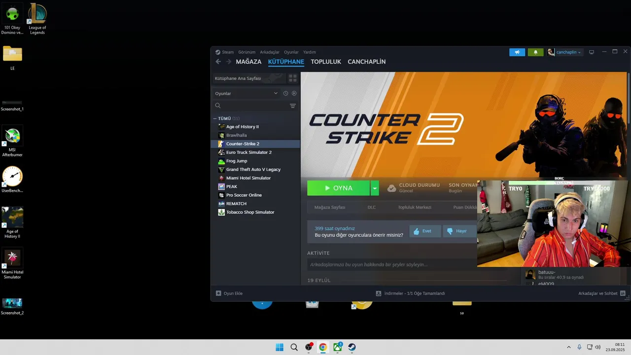Open the Steam menu
631x355 pixels.
coord(228,52)
